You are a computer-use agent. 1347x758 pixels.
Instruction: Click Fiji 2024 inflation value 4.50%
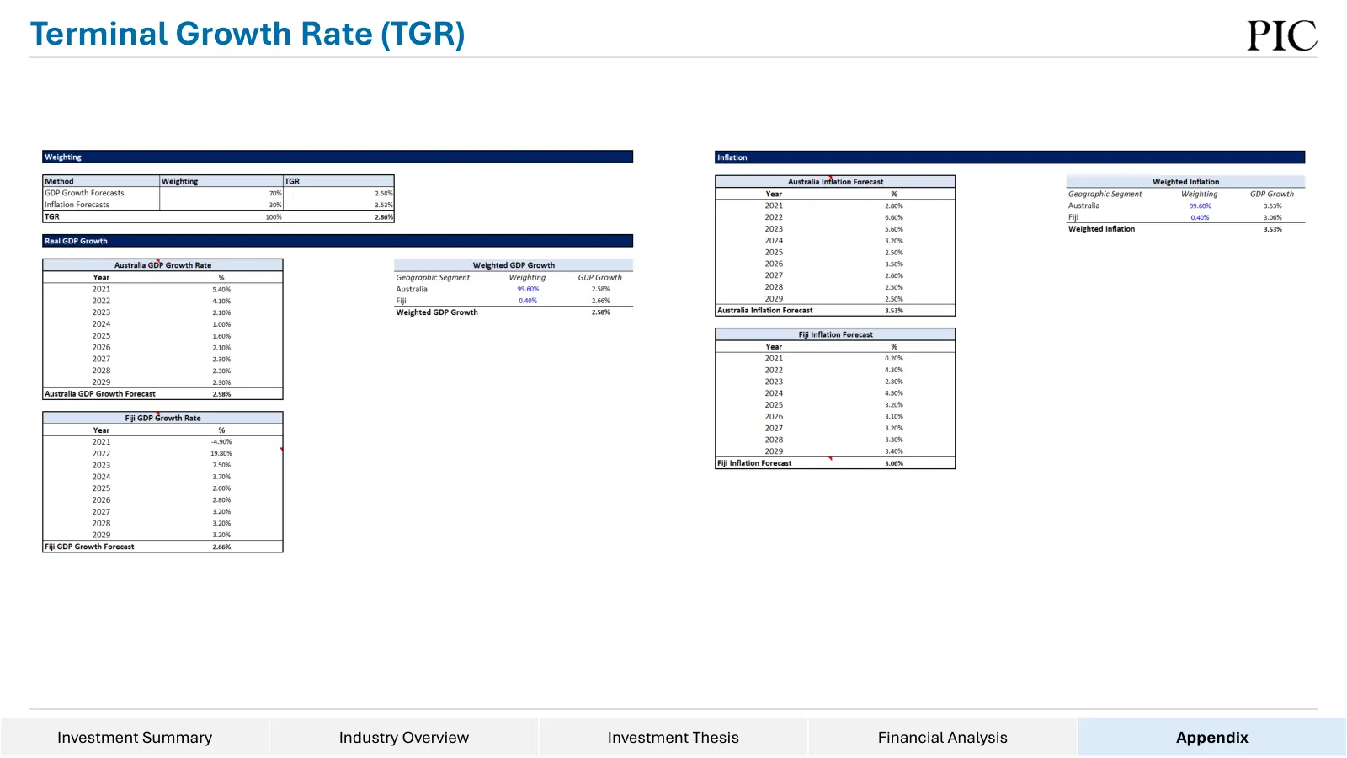894,393
